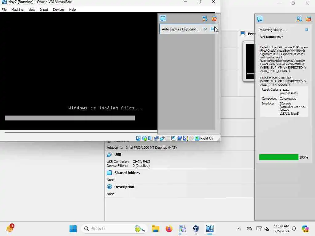Click the USB plug icon in details pane
This screenshot has height=236, width=315.
[109, 155]
